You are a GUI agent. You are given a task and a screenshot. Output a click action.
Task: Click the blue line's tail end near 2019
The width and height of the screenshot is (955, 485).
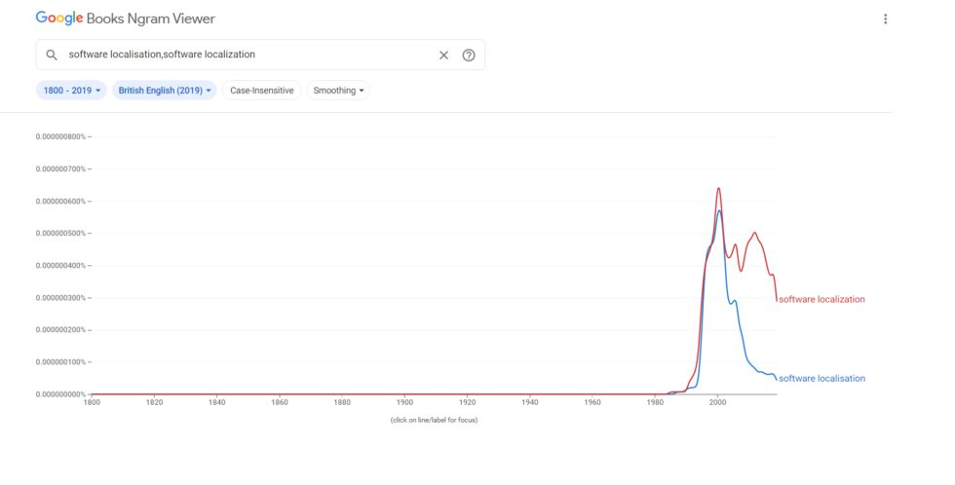(776, 378)
